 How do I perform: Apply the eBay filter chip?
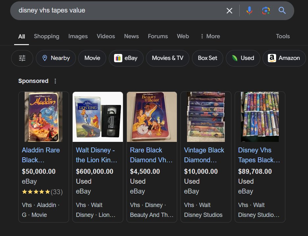[x=126, y=58]
